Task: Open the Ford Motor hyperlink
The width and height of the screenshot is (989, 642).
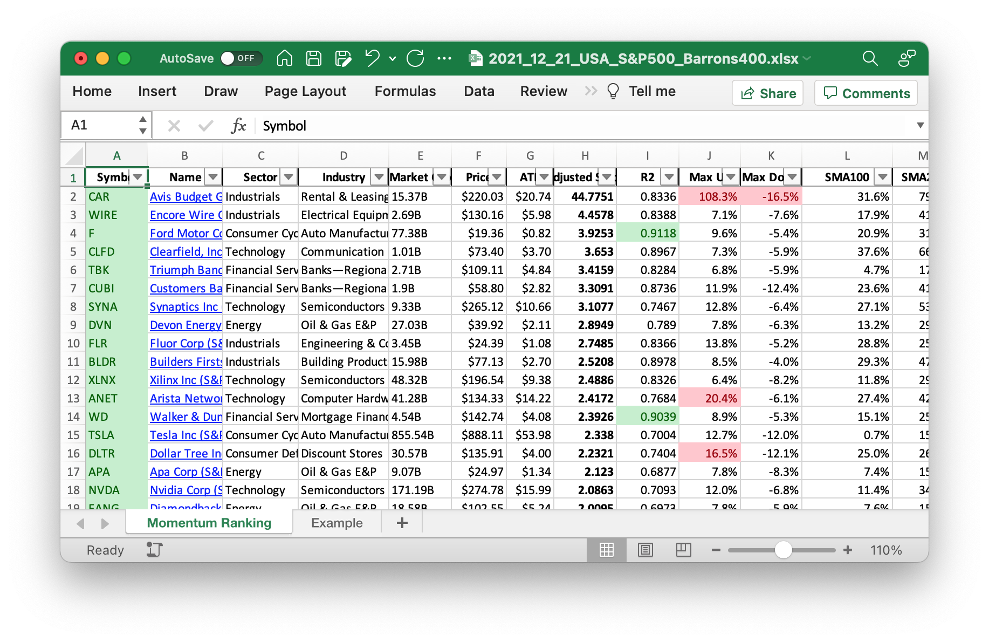Action: [x=186, y=233]
